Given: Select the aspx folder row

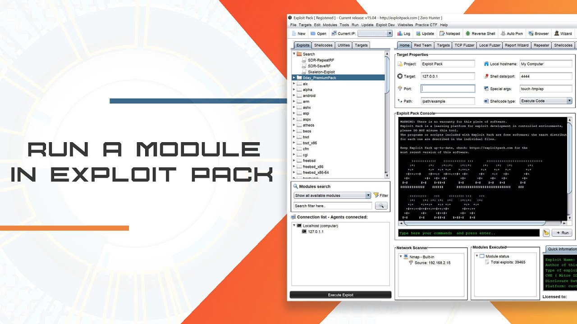Looking at the screenshot, I should point(338,119).
